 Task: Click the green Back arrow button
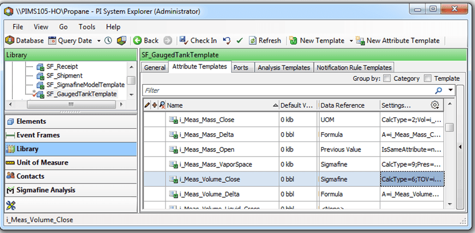(146, 40)
